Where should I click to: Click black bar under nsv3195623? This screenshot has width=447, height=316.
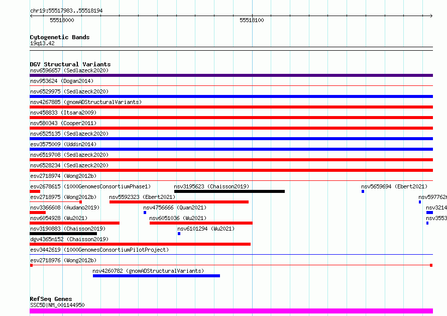pyautogui.click(x=230, y=191)
